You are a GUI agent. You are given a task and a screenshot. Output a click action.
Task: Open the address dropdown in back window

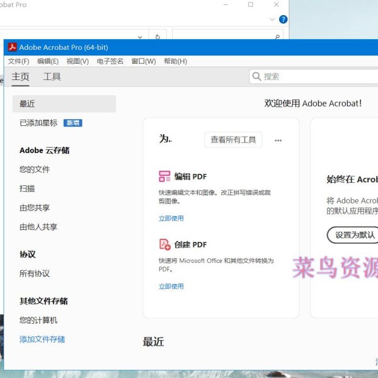[x=140, y=37]
